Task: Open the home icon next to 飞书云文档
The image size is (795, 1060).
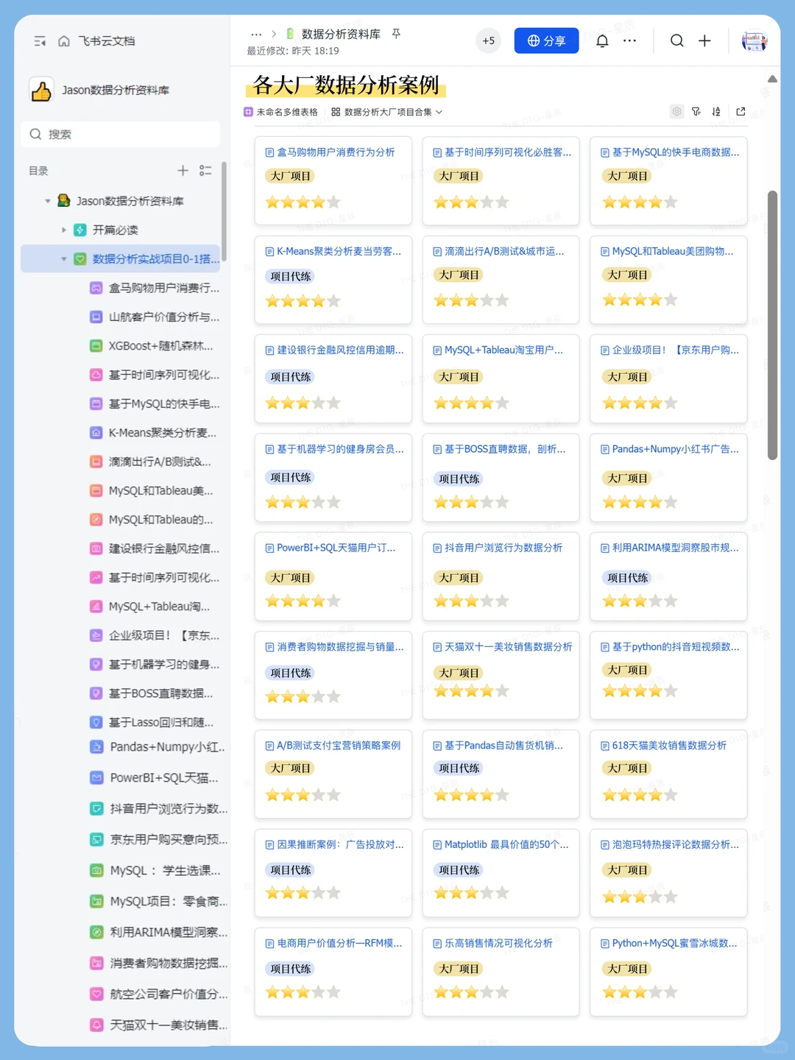Action: [x=64, y=41]
